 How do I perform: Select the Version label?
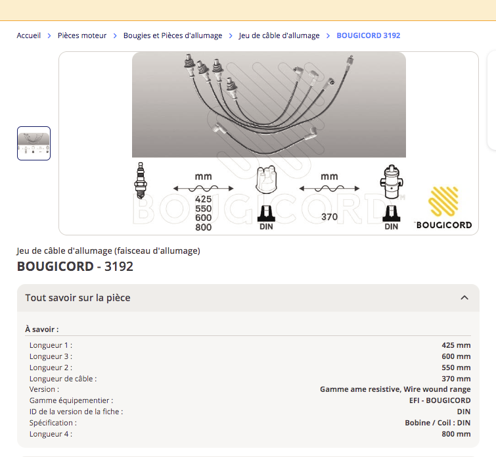(x=44, y=389)
